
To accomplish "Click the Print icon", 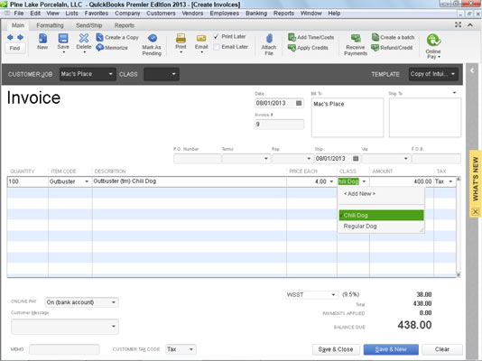I will click(x=181, y=38).
